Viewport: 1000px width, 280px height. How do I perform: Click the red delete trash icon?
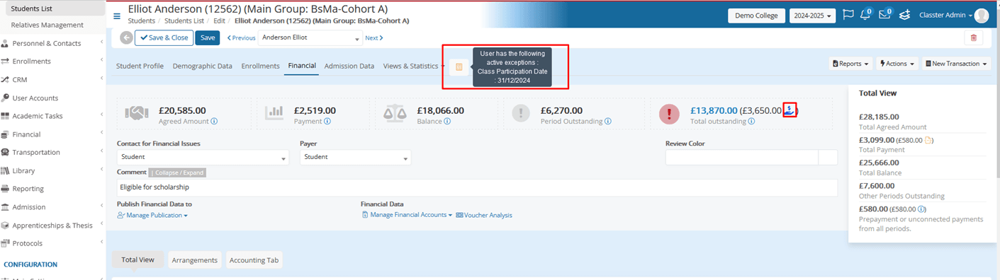click(973, 38)
